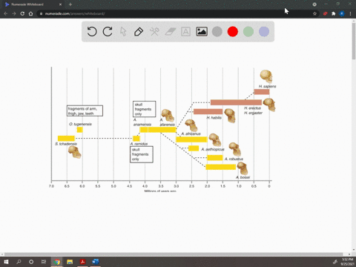Choose the text box tool
Viewport: 356px width, 267px height.
tap(185, 32)
